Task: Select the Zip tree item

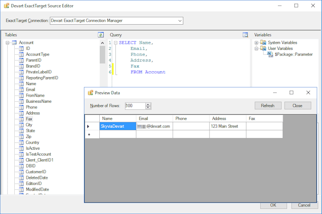Action: 28,136
